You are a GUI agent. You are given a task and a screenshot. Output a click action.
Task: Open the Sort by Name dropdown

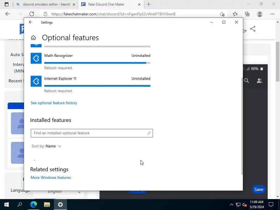(x=46, y=146)
